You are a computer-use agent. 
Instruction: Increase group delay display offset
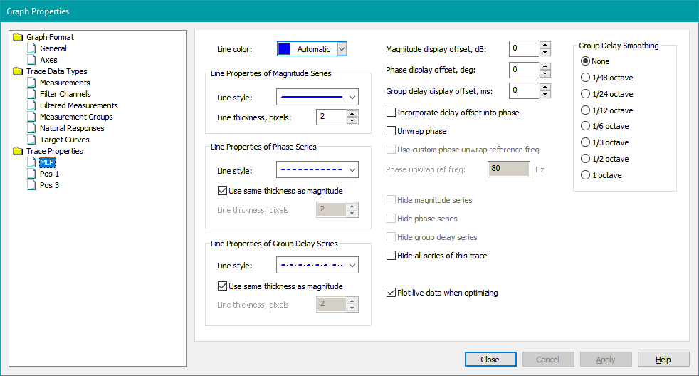coord(545,87)
